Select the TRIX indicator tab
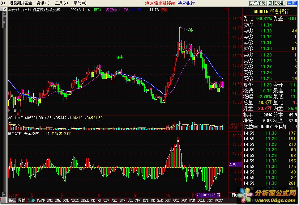This screenshot has height=205, width=299. pyautogui.click(x=75, y=200)
